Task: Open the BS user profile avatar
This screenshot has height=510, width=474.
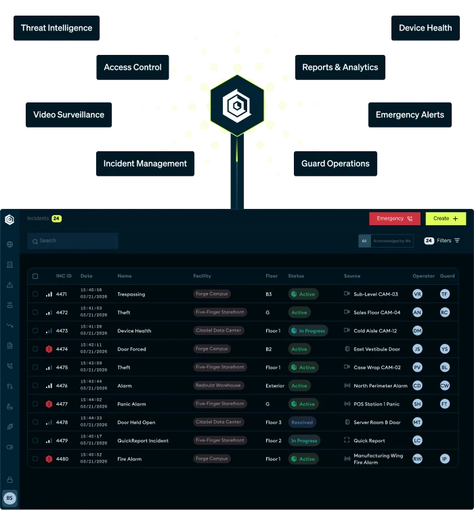Action: 9,498
